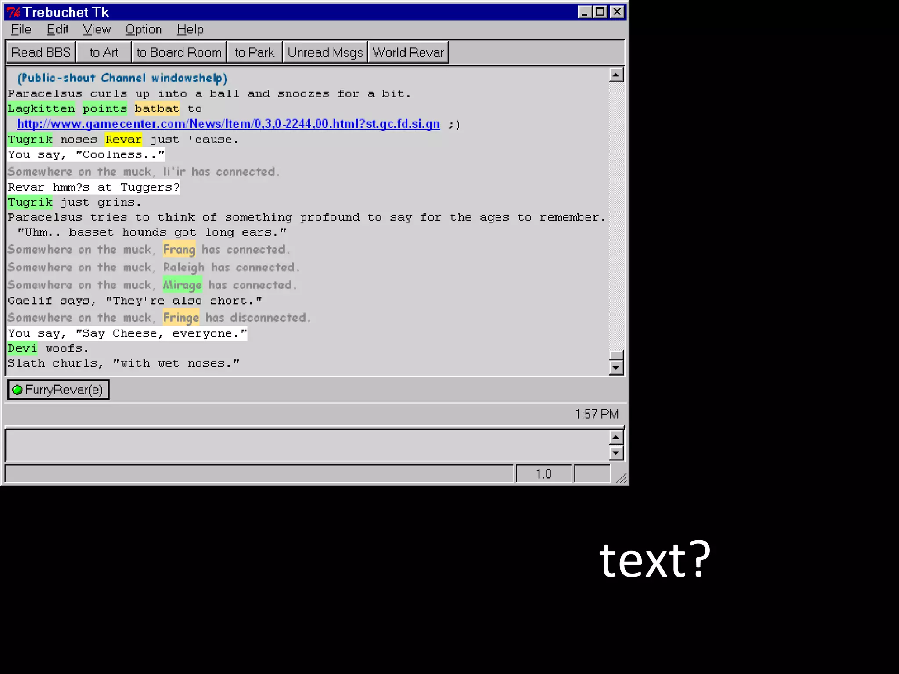Click the 'to Park' button
899x674 pixels.
[x=255, y=53]
